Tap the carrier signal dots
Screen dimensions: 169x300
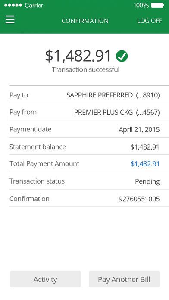point(13,5)
